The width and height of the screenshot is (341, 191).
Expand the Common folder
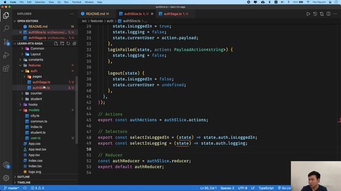tap(22, 48)
